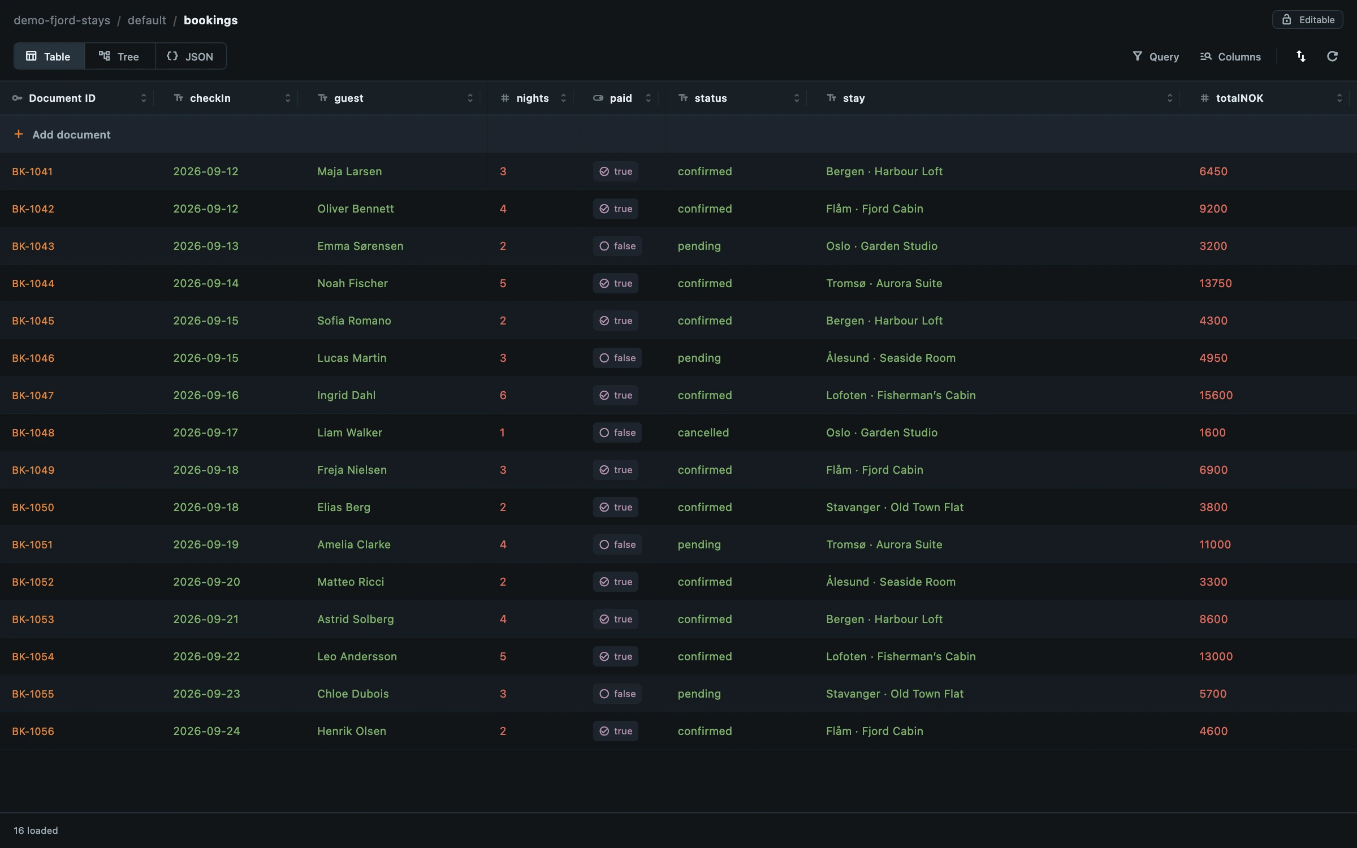
Task: Click the hash icon beside nights header
Action: [x=505, y=98]
